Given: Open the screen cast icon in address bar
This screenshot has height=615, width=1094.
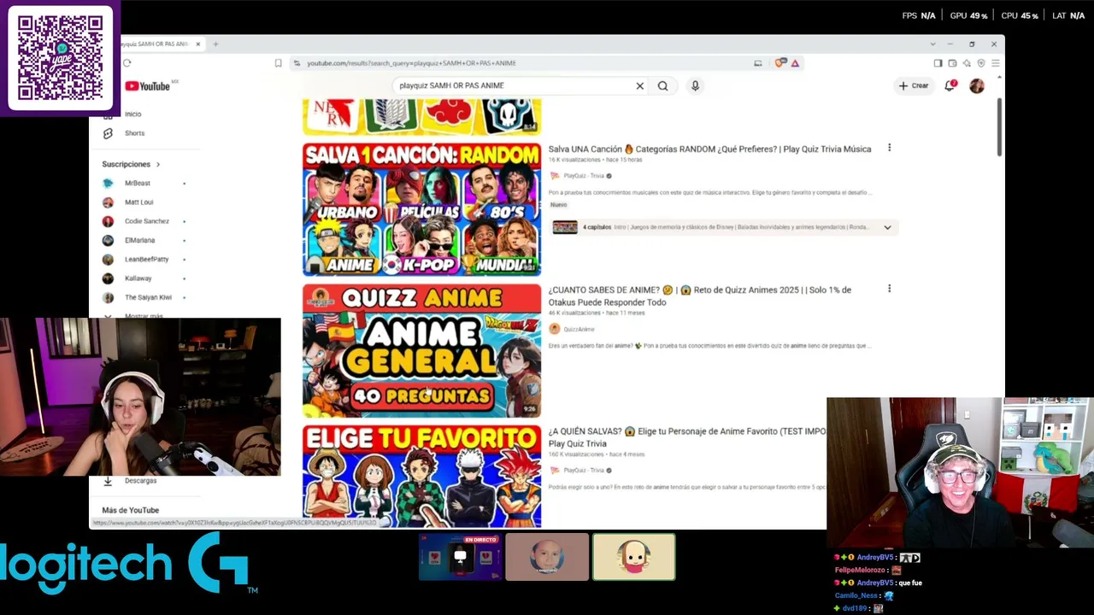Looking at the screenshot, I should click(757, 63).
